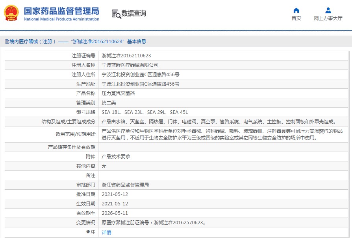This screenshot has width=352, height=238.
Task: Go to 首页 via the home icon
Action: click(x=296, y=10)
